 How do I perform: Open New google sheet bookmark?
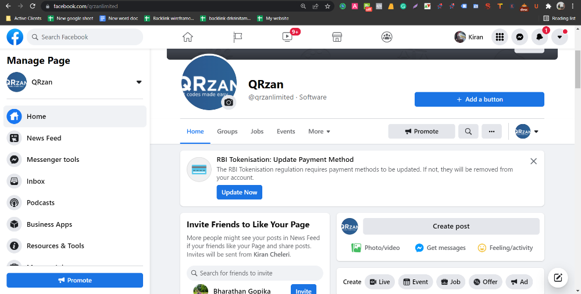click(x=70, y=18)
